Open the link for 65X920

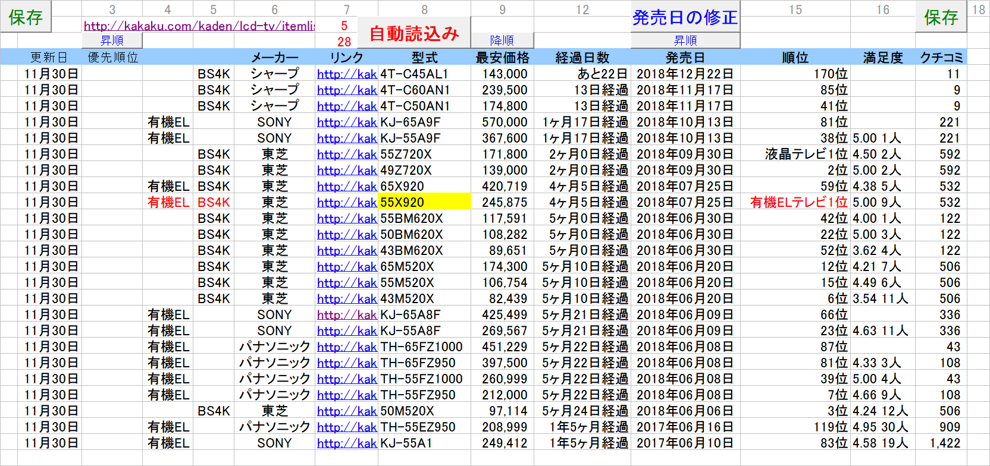(347, 186)
